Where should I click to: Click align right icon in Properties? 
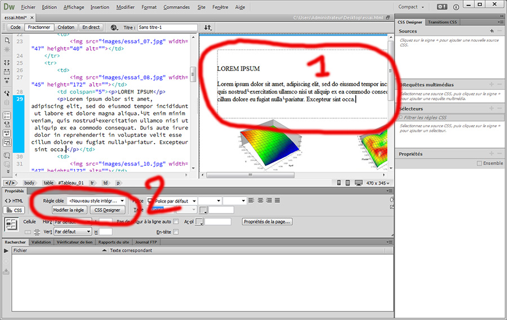pos(269,201)
